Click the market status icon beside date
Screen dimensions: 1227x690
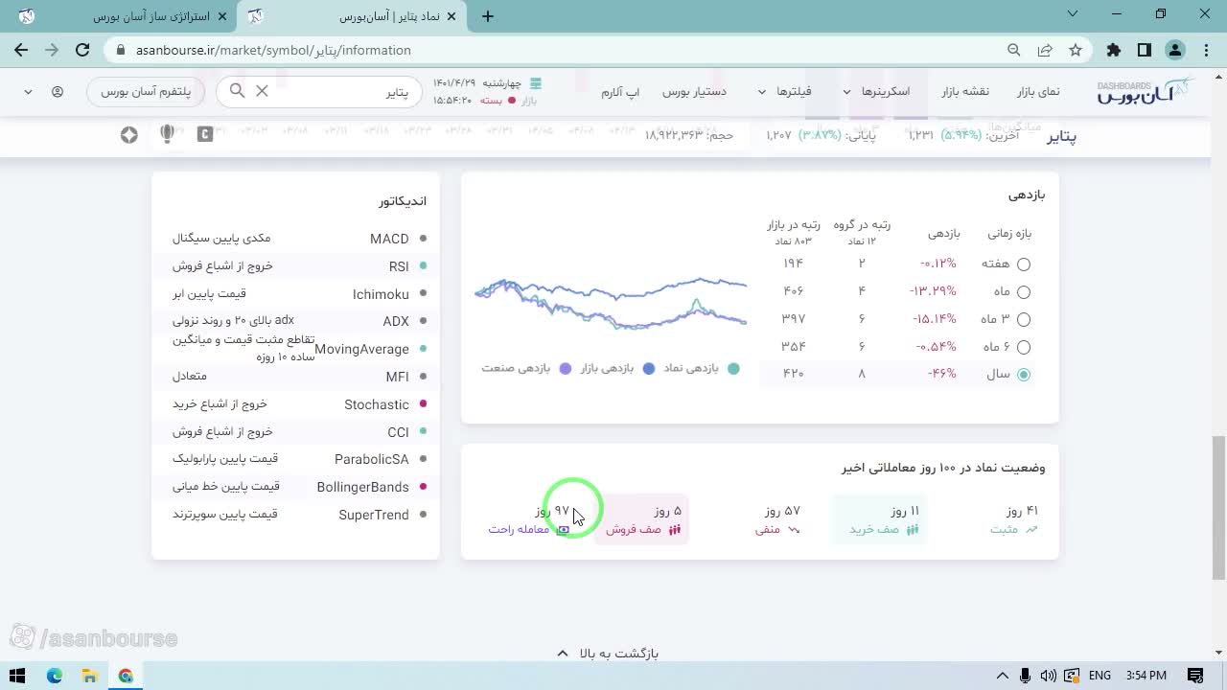tap(536, 83)
